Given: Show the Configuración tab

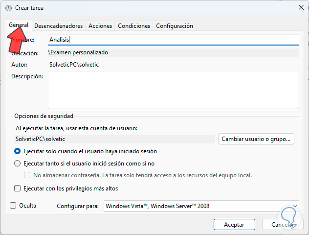Looking at the screenshot, I should pos(174,26).
